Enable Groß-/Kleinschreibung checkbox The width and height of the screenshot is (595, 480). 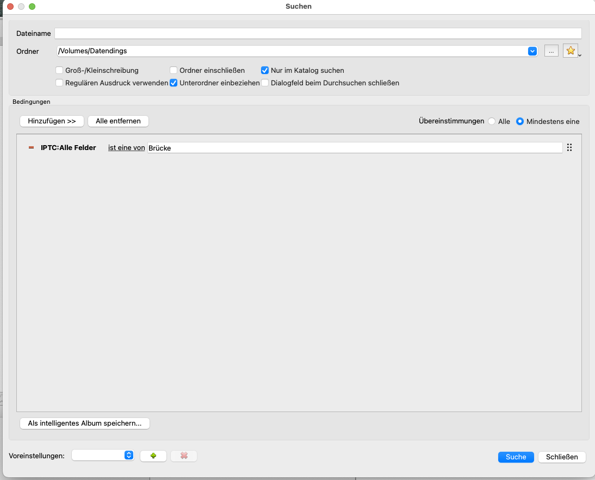point(59,70)
